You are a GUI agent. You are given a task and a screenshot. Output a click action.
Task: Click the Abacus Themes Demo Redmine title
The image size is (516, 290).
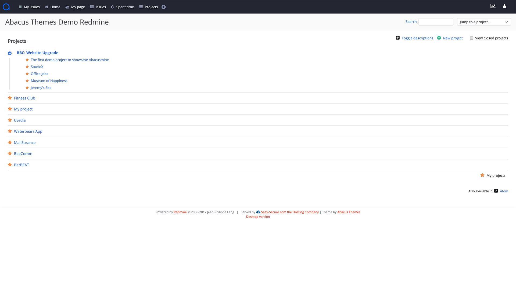point(57,22)
